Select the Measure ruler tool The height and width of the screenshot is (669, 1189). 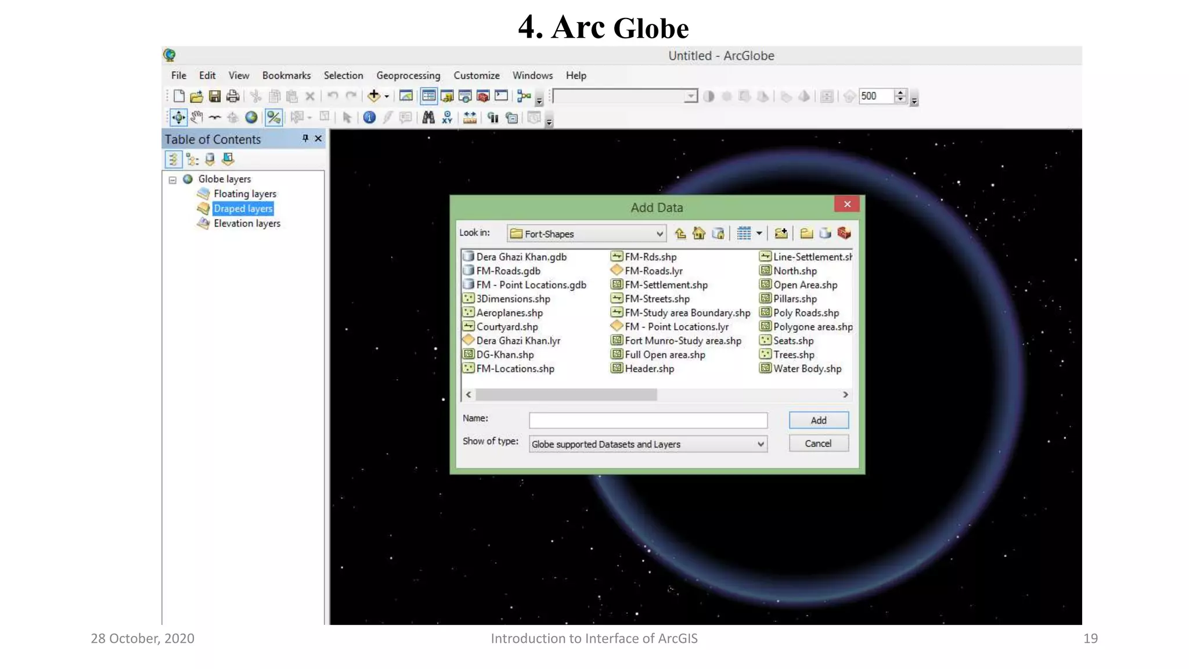pos(470,118)
